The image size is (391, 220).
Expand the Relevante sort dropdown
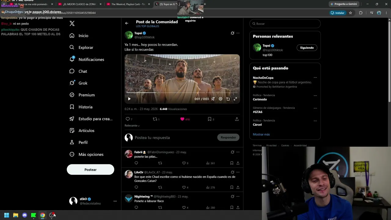point(132,126)
